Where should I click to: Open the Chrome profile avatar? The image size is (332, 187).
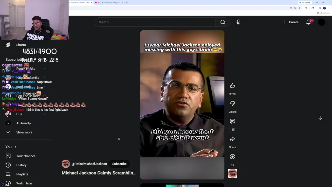324,8
